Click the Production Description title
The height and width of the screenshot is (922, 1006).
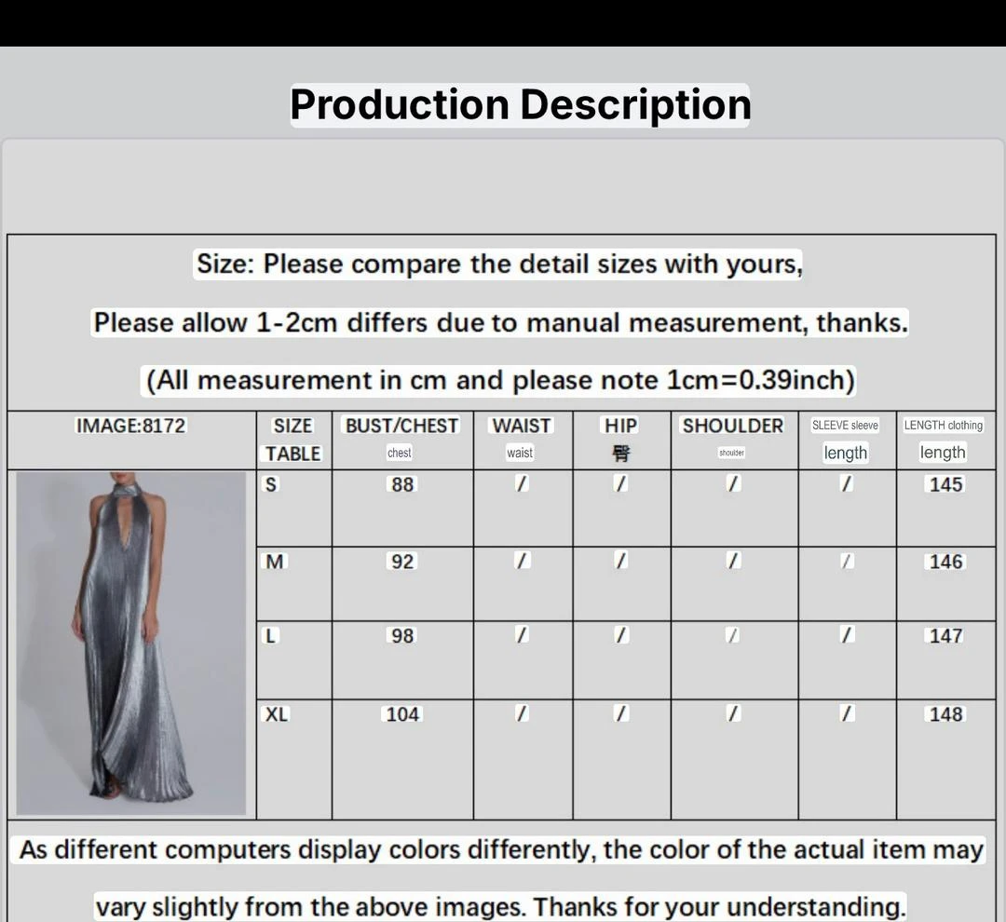coord(521,104)
